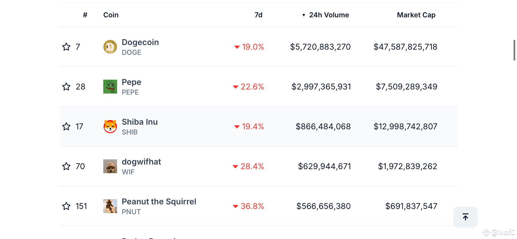The width and height of the screenshot is (517, 239).
Task: Click the back-to-top arrow button
Action: click(x=465, y=217)
